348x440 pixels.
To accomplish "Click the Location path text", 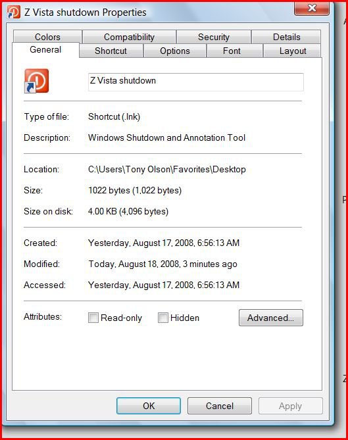I will (x=167, y=169).
